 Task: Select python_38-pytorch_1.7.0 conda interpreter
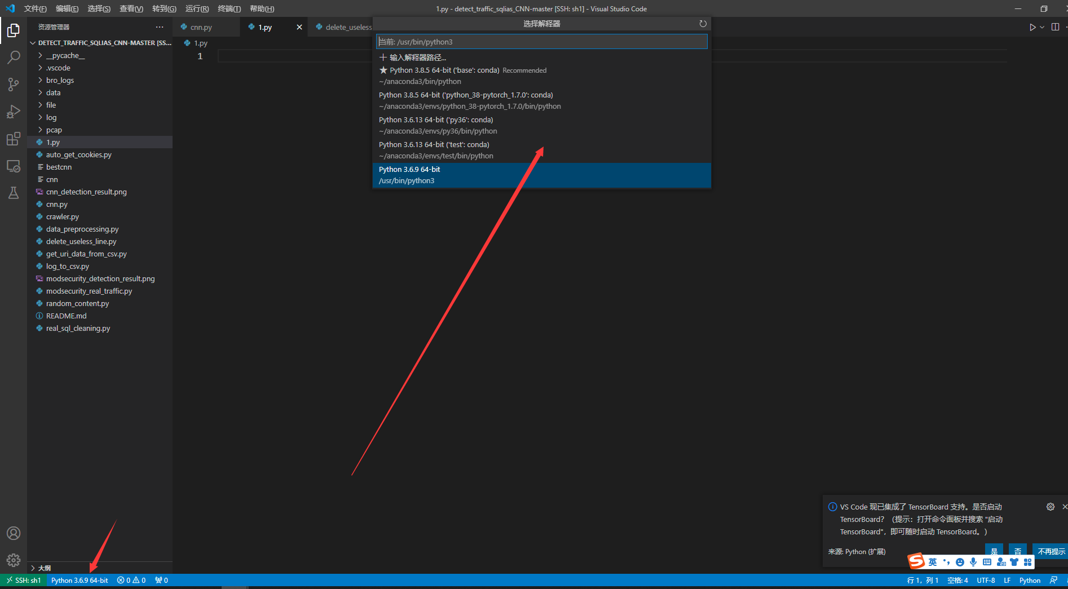tap(542, 101)
